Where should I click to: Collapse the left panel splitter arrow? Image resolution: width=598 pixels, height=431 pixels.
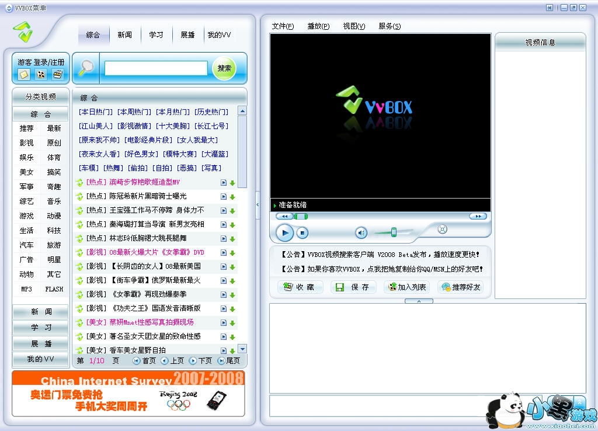tap(258, 205)
